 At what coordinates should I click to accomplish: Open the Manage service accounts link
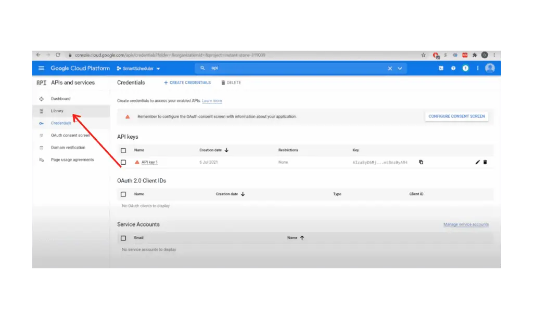coord(466,224)
